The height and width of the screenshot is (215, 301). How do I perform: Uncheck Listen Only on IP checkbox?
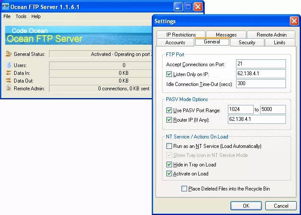pyautogui.click(x=169, y=74)
